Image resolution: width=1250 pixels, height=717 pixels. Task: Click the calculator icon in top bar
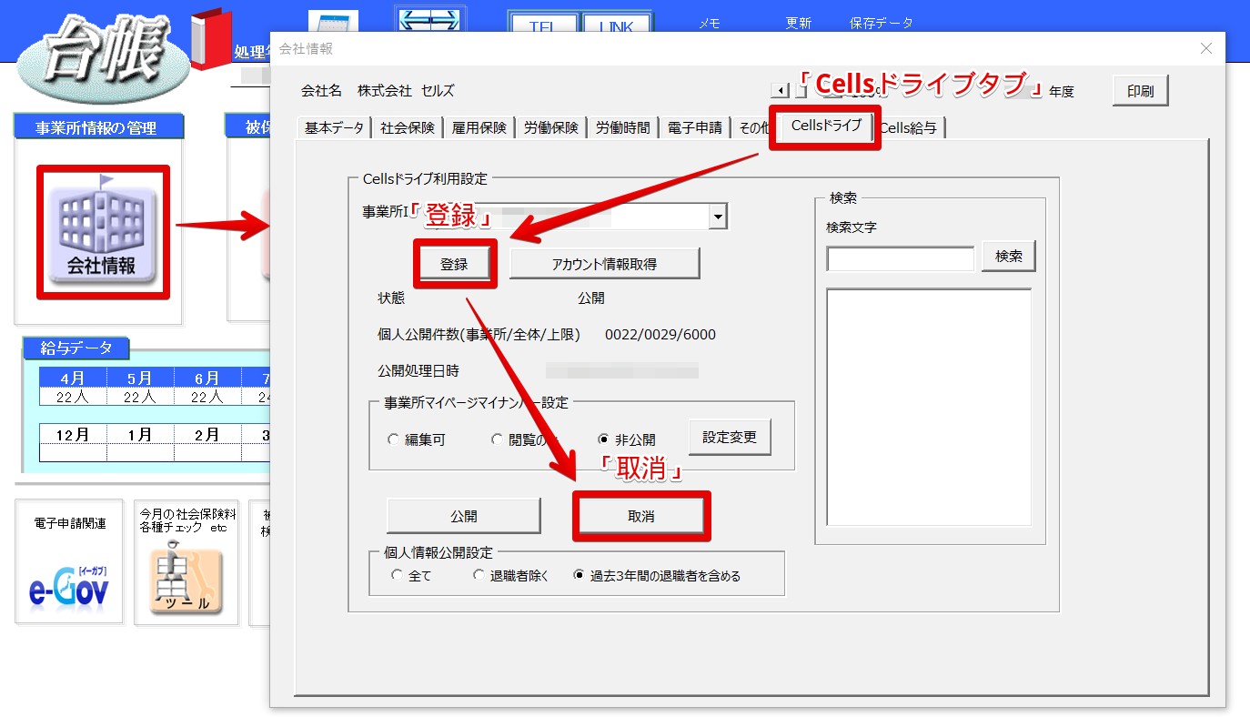pos(333,22)
